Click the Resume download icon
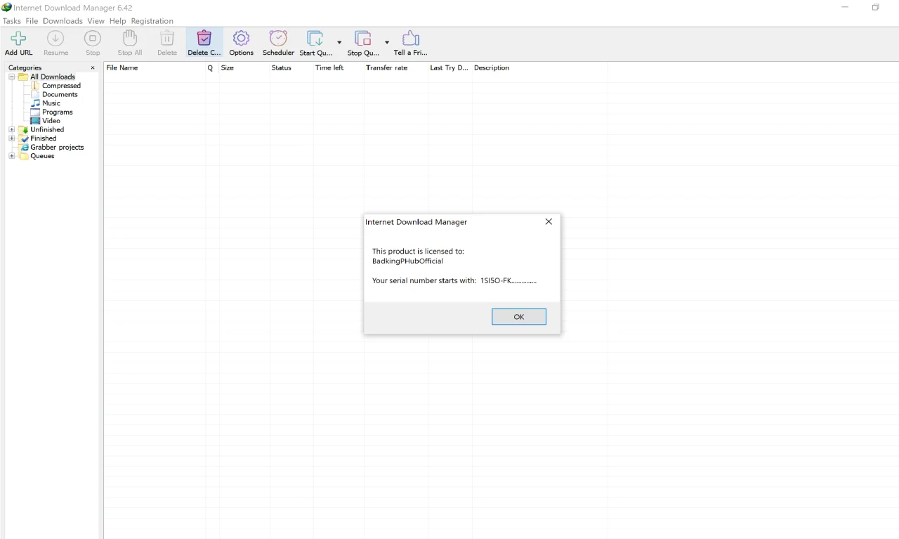Screen dimensions: 899x539 [55, 39]
